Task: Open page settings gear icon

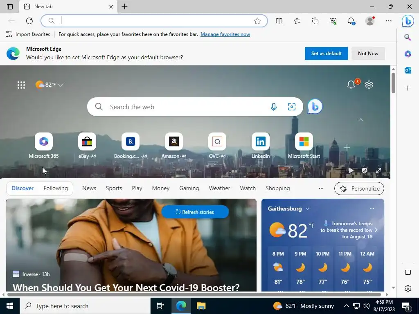Action: [369, 85]
